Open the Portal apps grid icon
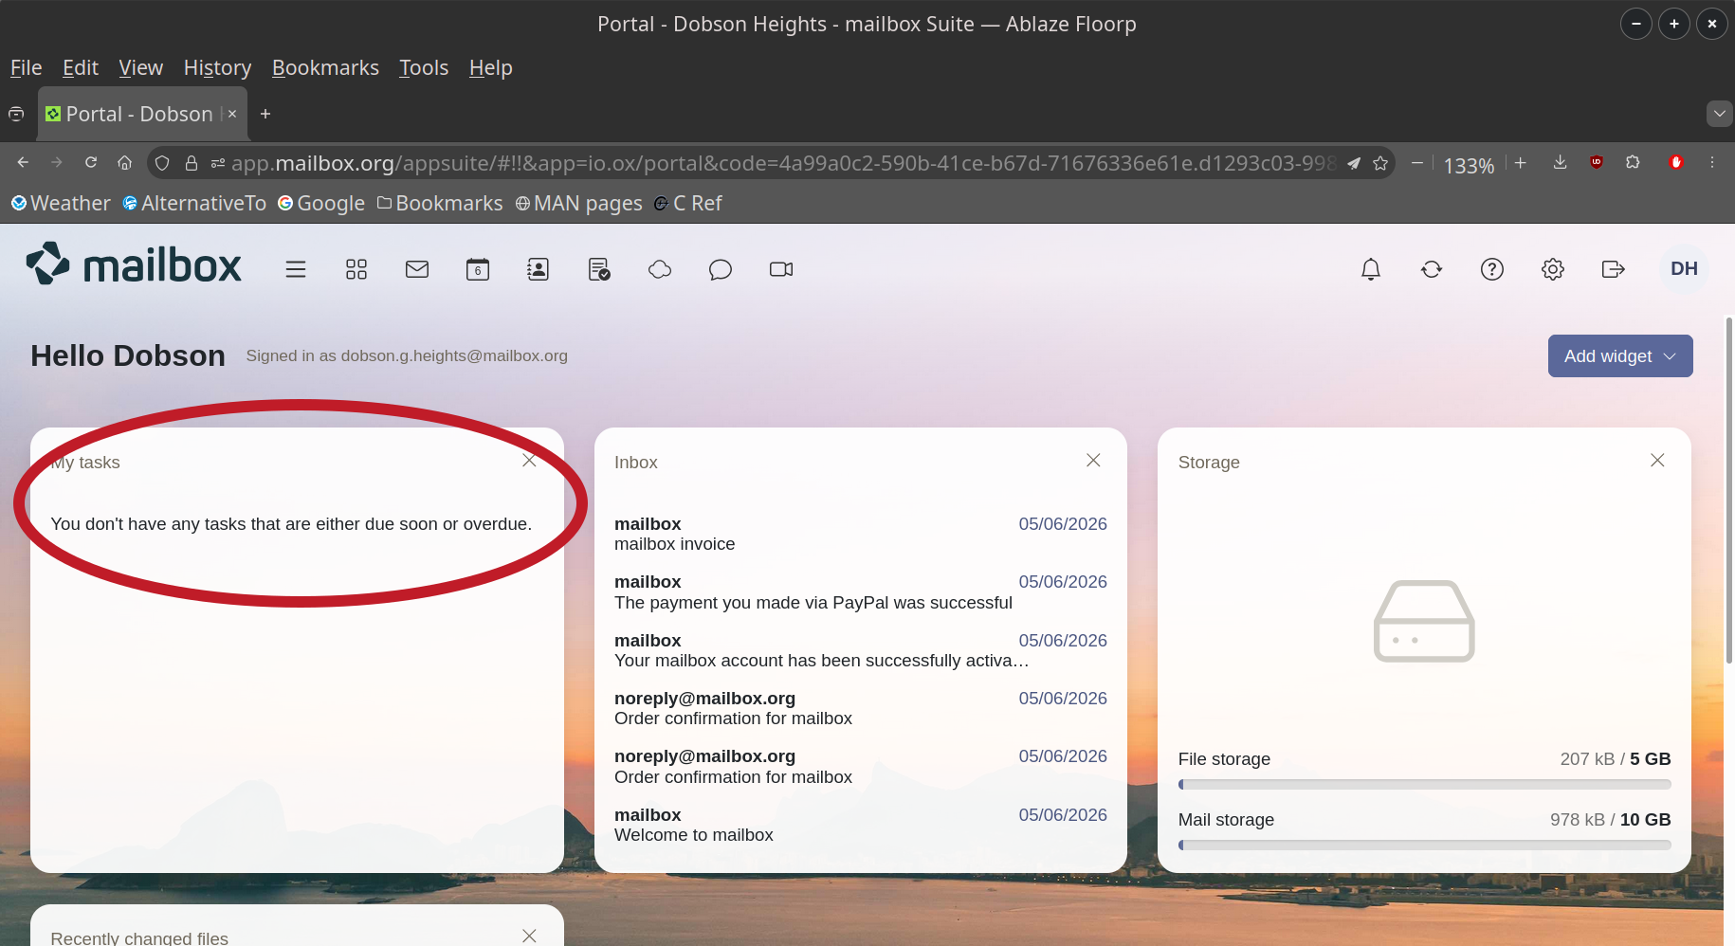The width and height of the screenshot is (1735, 946). pyautogui.click(x=356, y=269)
